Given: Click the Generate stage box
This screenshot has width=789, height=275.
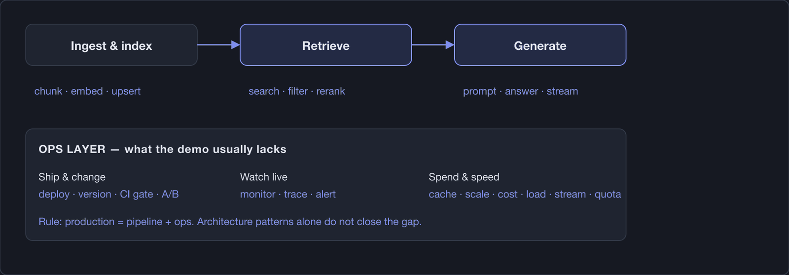Looking at the screenshot, I should click(x=540, y=45).
